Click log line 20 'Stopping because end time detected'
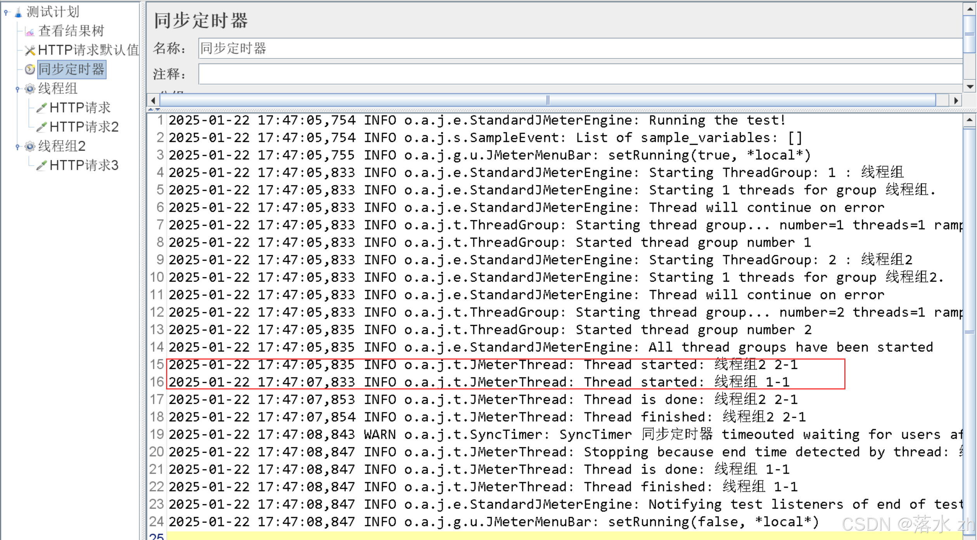The height and width of the screenshot is (540, 977). coord(565,452)
